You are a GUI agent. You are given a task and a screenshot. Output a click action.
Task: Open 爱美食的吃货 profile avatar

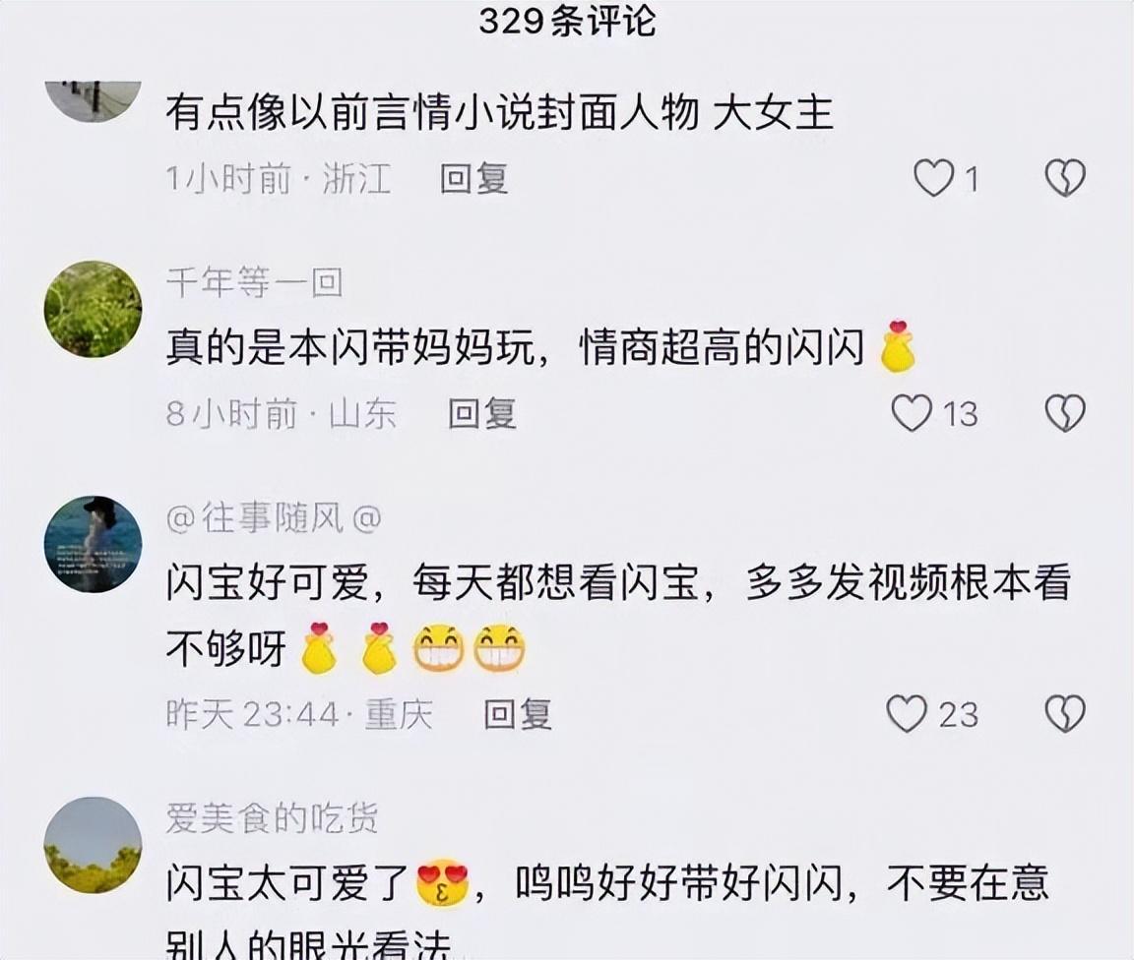point(94,845)
